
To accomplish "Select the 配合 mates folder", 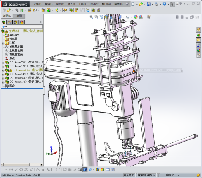I will click(12, 86).
